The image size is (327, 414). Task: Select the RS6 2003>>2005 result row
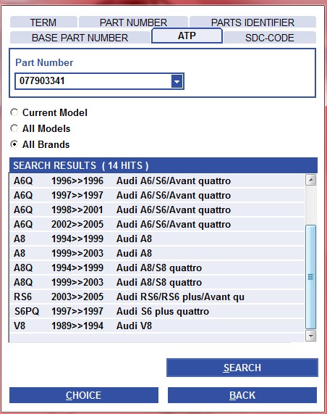(157, 297)
